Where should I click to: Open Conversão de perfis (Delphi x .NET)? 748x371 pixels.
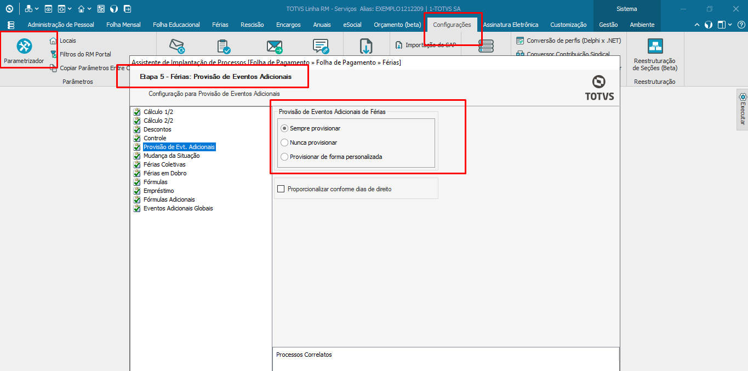coord(568,41)
